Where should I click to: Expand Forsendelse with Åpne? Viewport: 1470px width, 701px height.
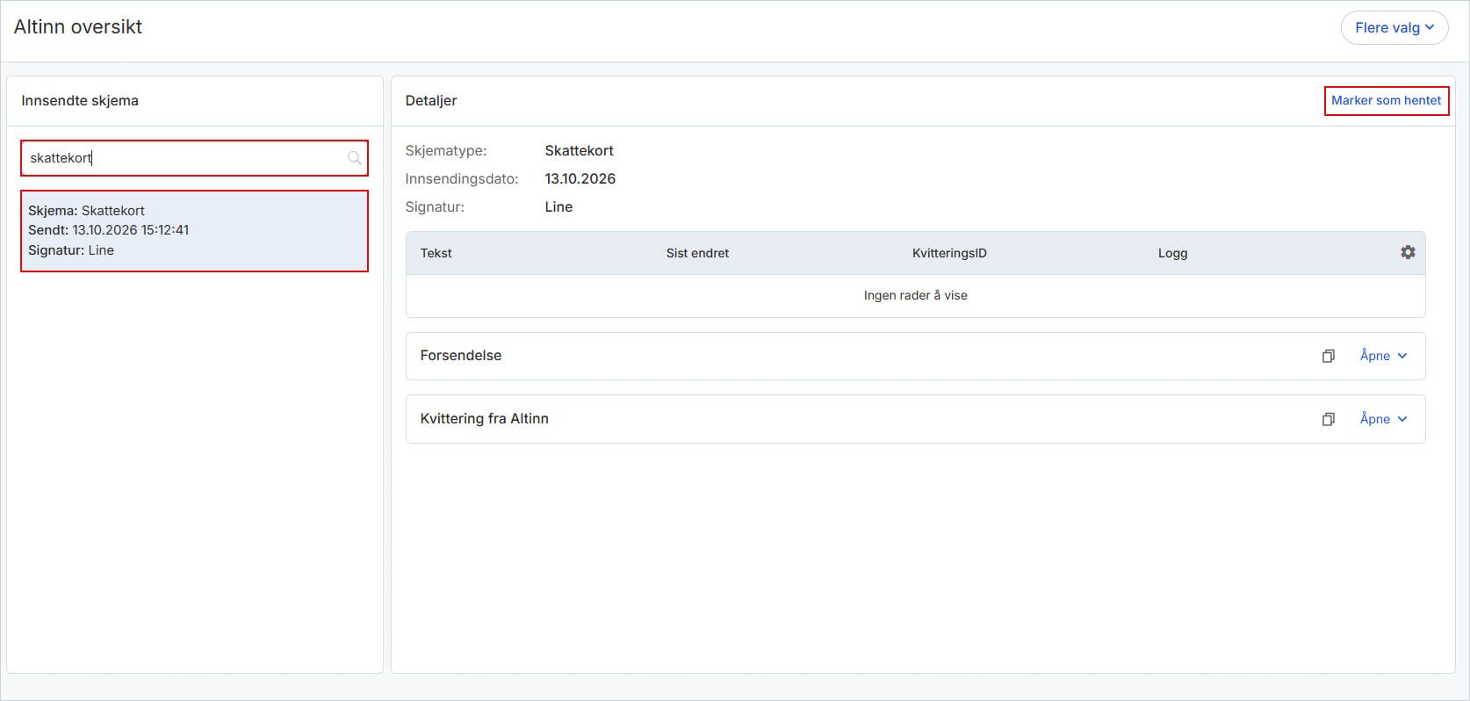[1383, 356]
